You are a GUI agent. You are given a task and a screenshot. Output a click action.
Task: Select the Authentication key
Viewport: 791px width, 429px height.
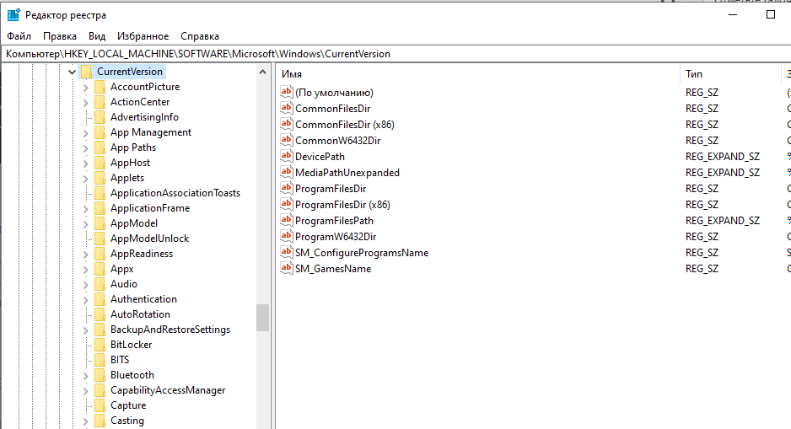pyautogui.click(x=143, y=299)
